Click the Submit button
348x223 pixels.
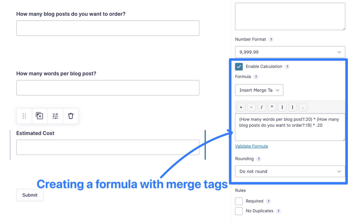[30, 195]
